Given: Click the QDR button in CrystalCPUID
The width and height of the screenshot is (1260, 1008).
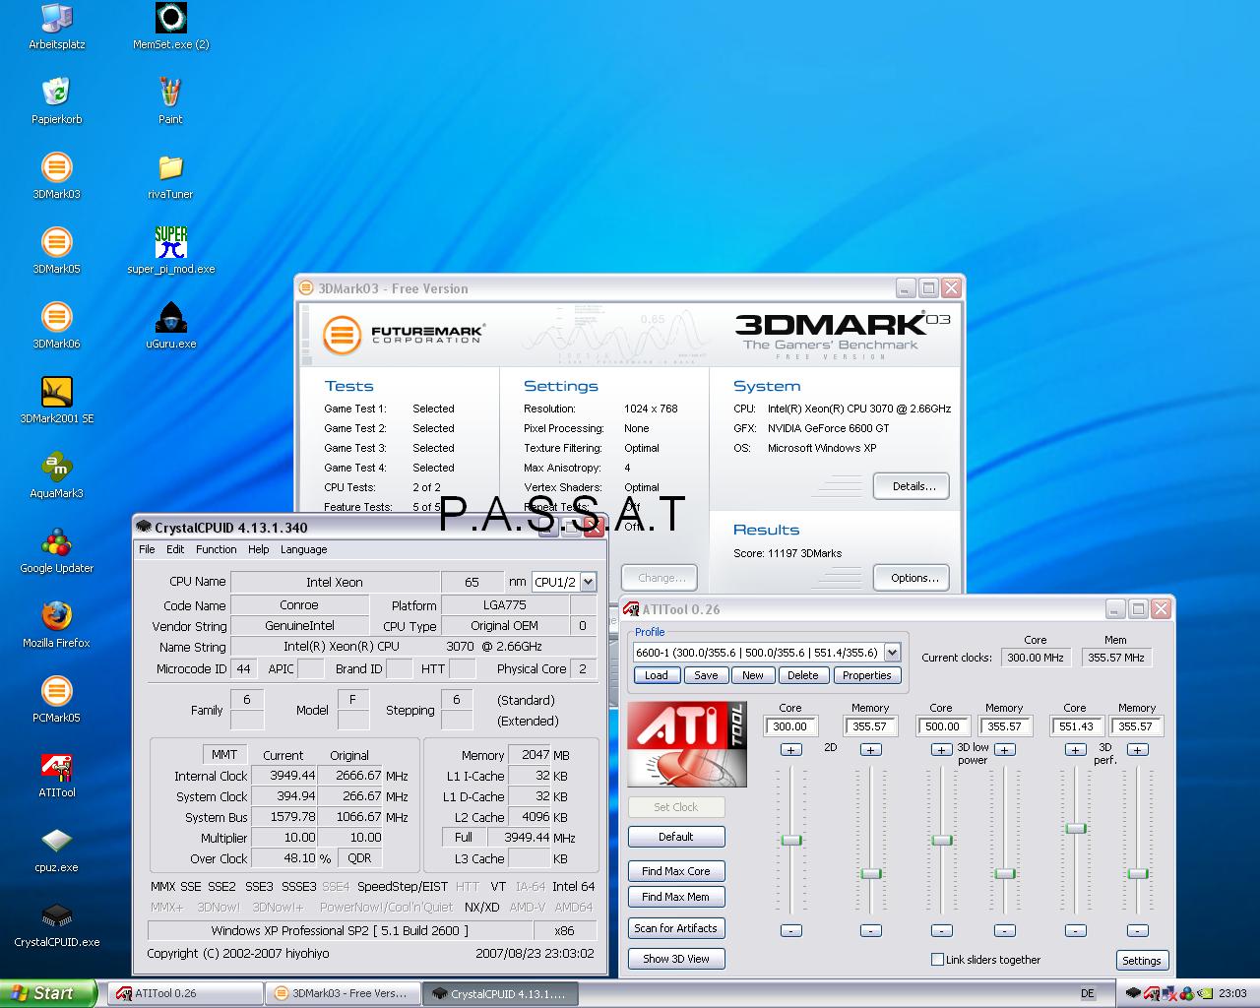Looking at the screenshot, I should pyautogui.click(x=359, y=858).
